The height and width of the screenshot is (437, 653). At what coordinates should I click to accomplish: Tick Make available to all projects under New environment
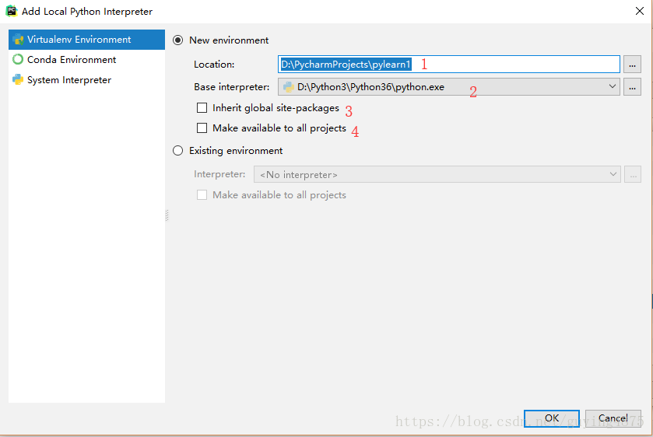point(202,128)
